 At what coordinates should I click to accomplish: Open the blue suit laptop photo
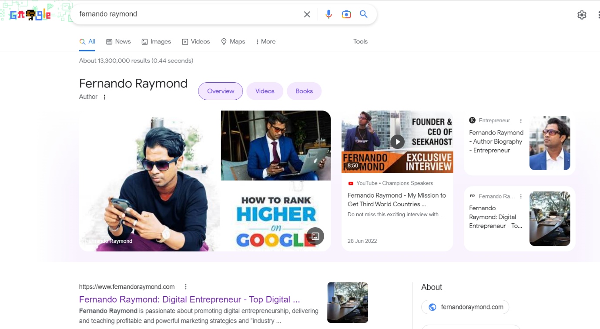point(276,145)
